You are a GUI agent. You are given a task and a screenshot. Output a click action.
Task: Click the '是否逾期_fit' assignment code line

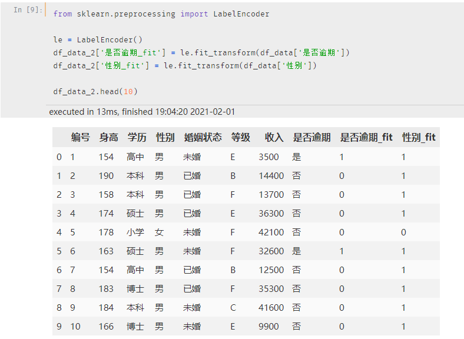click(201, 52)
